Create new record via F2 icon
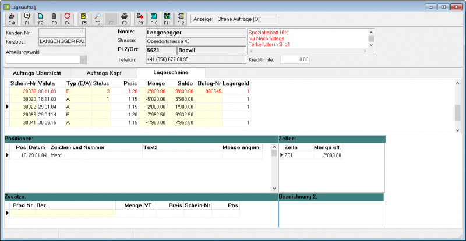This screenshot has width=466, height=241. (41, 19)
